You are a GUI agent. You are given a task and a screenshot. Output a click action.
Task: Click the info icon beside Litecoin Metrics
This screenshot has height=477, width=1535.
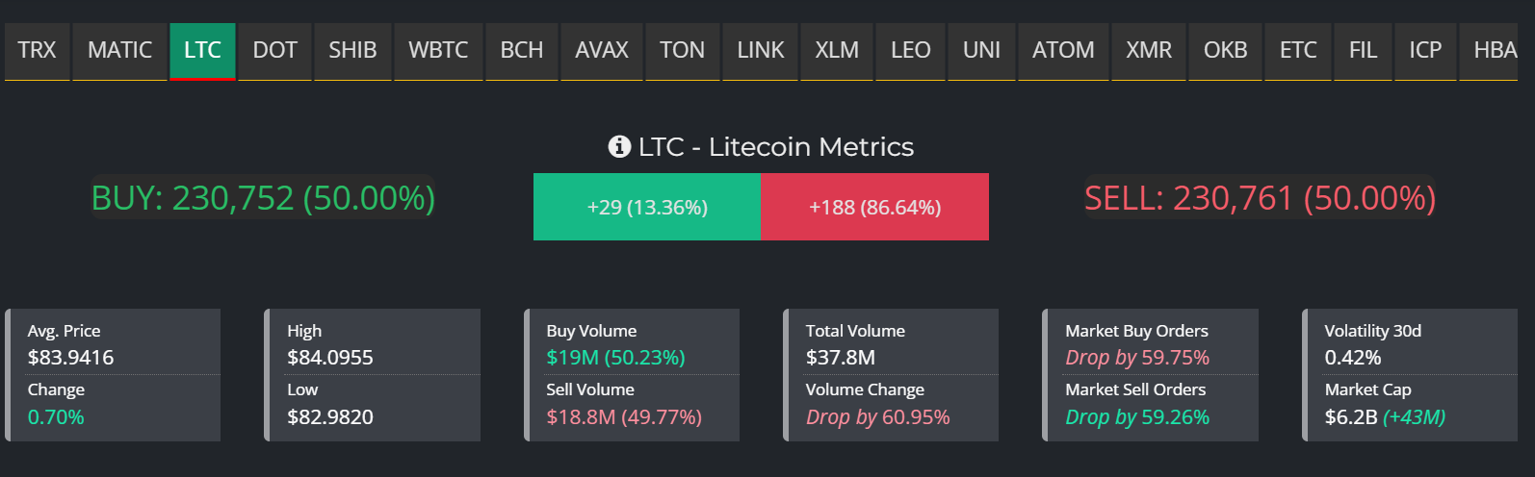pyautogui.click(x=619, y=146)
